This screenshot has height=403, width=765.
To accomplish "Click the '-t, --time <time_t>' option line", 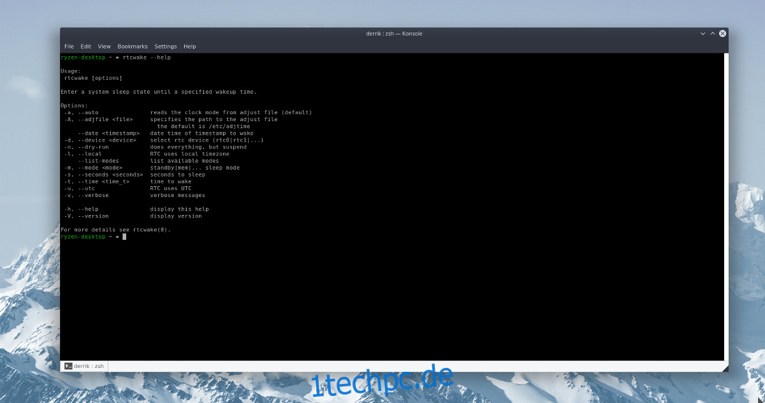I will pos(127,182).
